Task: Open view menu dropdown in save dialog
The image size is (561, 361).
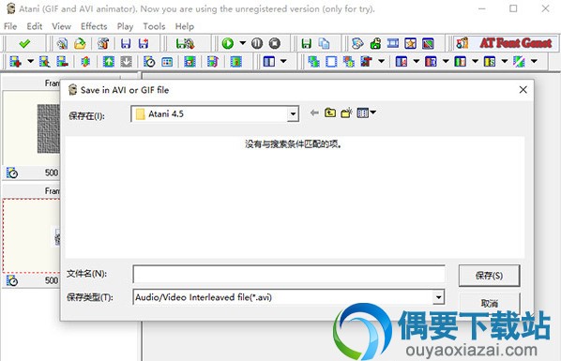Action: click(367, 113)
